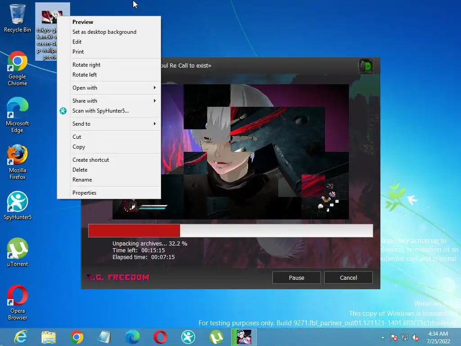Screen dimensions: 461x346
Task: Open µTorrent from the taskbar
Action: (x=216, y=337)
